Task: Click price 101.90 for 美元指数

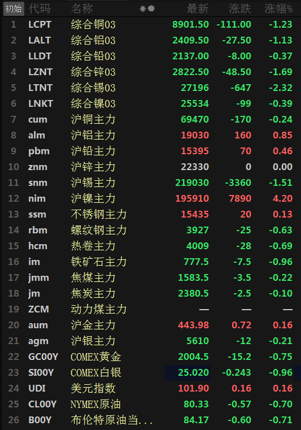Action: 194,388
